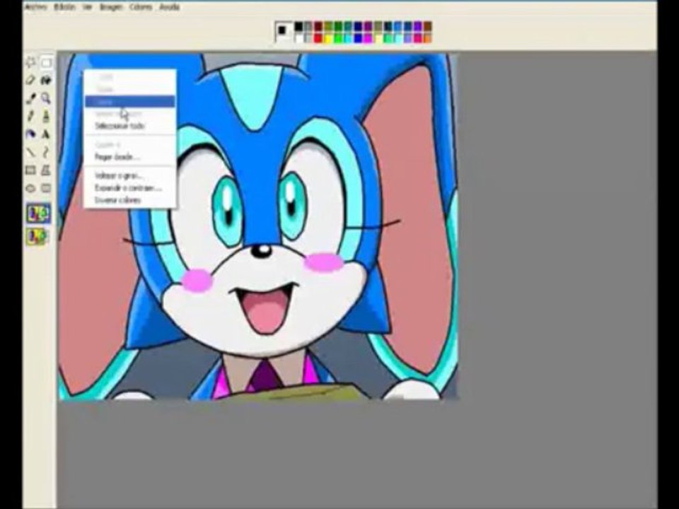Choose Seleccionar todo in the context menu
This screenshot has width=679, height=509.
[120, 126]
